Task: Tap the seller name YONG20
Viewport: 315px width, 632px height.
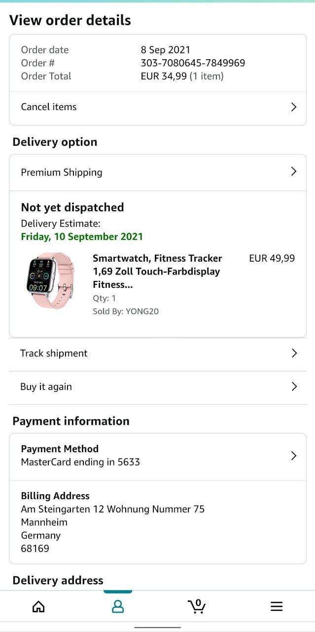Action: 142,312
